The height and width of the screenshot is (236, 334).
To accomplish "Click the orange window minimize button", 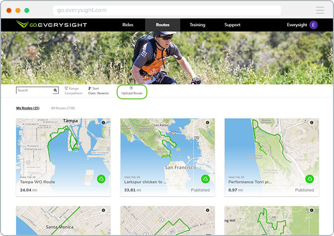I will click(18, 10).
